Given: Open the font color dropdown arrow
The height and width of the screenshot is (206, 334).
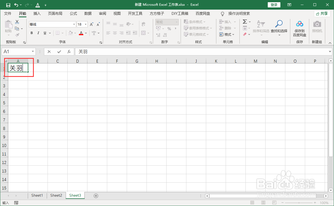Looking at the screenshot, I should pyautogui.click(x=86, y=33).
